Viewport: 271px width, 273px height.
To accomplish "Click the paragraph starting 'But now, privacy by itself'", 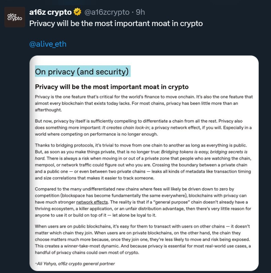I will click(x=144, y=128).
